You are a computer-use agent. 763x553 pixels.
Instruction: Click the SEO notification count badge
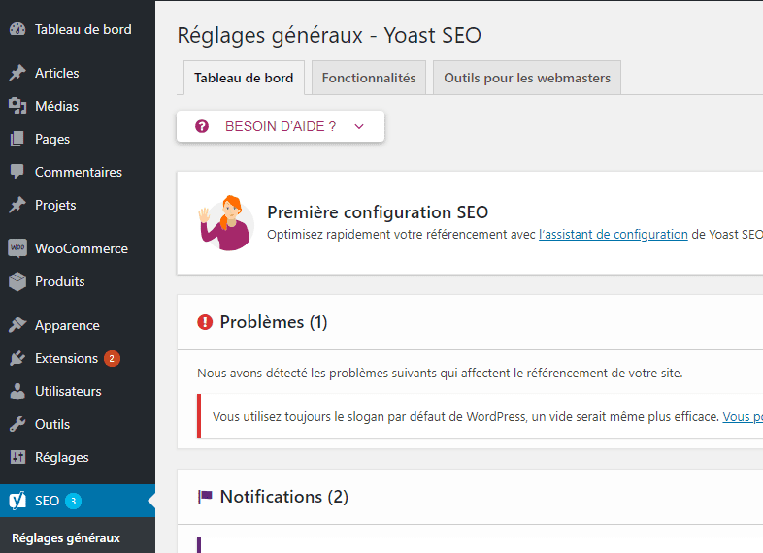coord(74,501)
